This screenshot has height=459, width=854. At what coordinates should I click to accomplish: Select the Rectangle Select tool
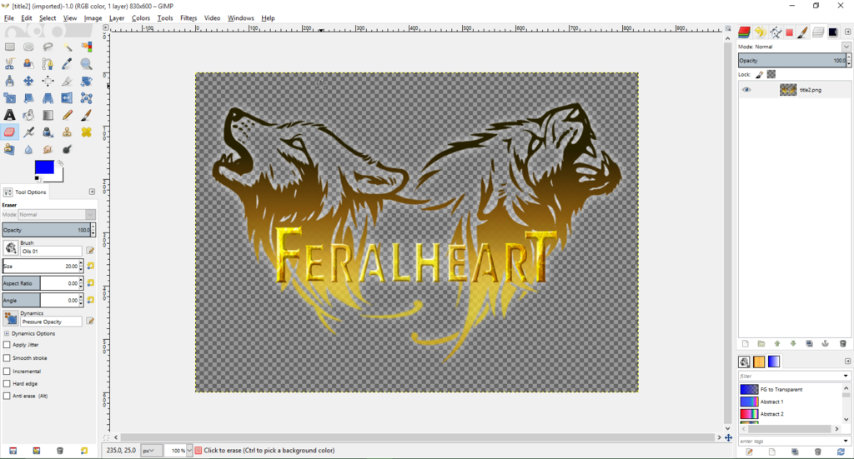pyautogui.click(x=10, y=47)
